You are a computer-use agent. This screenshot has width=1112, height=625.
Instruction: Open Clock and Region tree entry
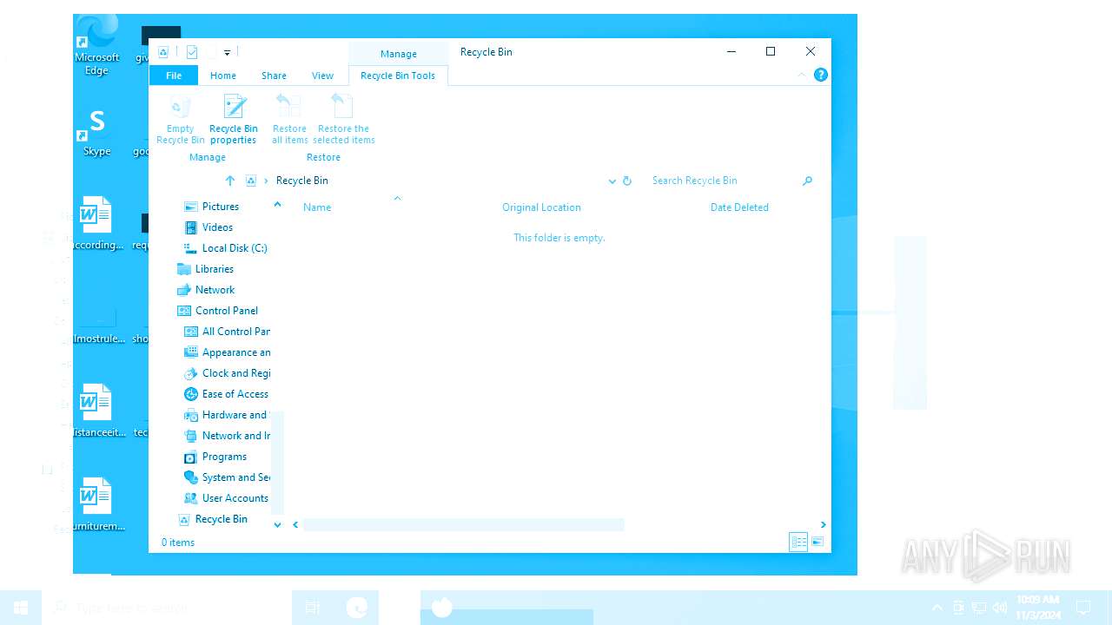click(x=235, y=373)
